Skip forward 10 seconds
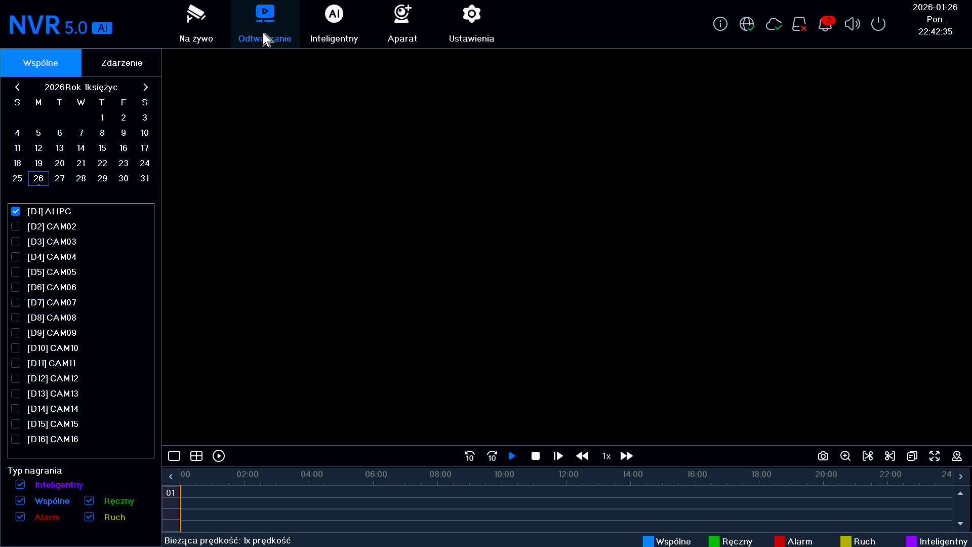The image size is (972, 547). coord(492,456)
